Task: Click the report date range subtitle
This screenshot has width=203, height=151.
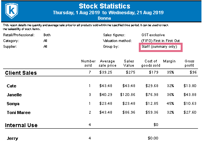Action: (108, 13)
